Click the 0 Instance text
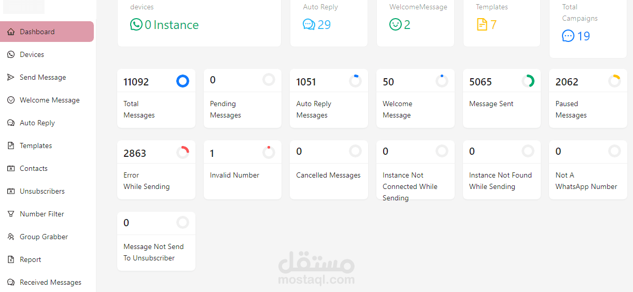The height and width of the screenshot is (292, 633). (x=172, y=24)
